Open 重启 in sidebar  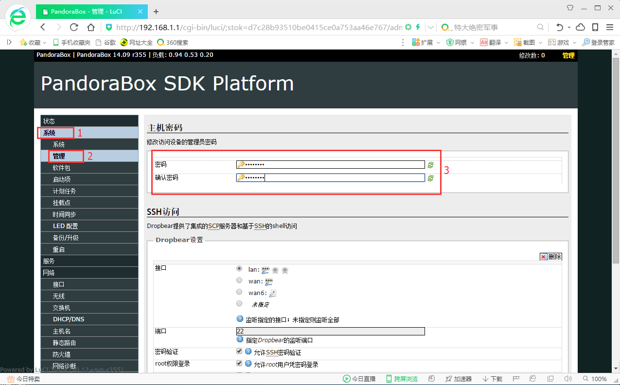(x=89, y=249)
